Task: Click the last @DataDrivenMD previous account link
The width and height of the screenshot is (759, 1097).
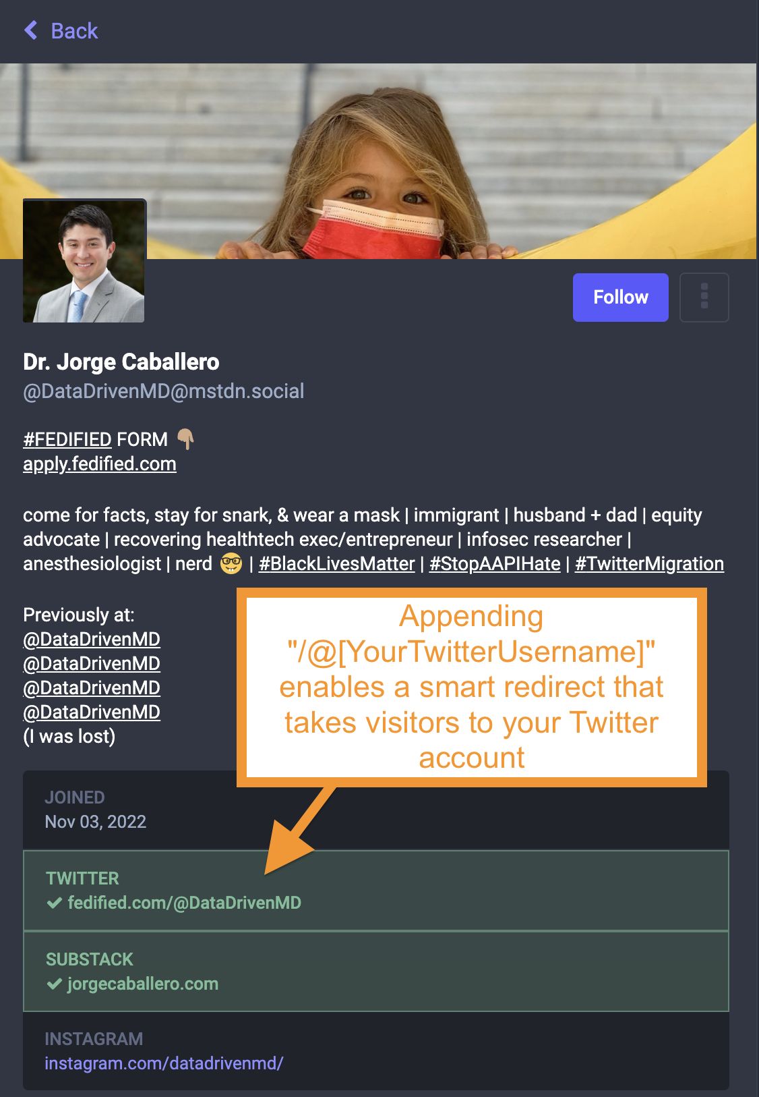Action: (92, 712)
